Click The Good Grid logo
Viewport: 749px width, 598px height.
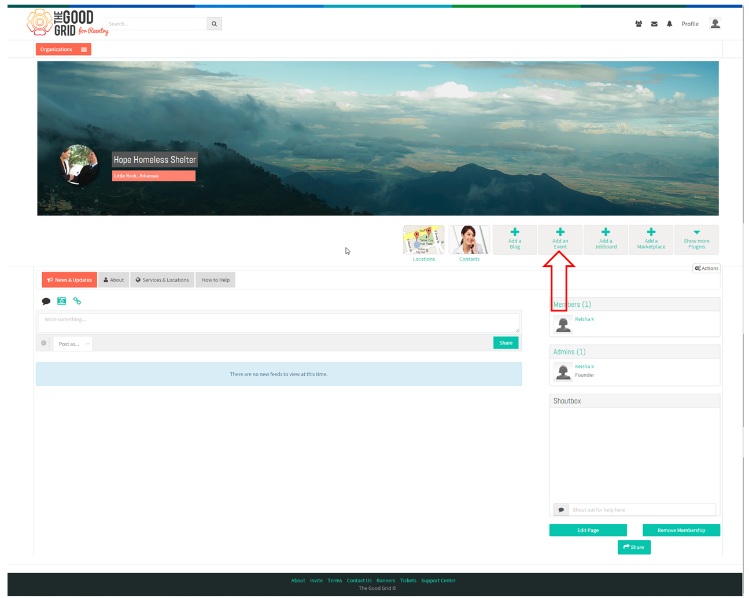[67, 23]
